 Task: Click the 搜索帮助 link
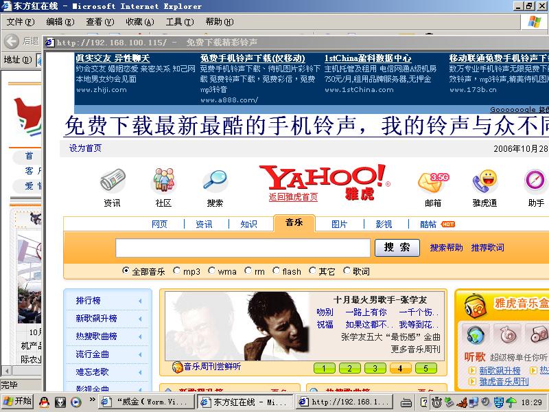(x=447, y=248)
